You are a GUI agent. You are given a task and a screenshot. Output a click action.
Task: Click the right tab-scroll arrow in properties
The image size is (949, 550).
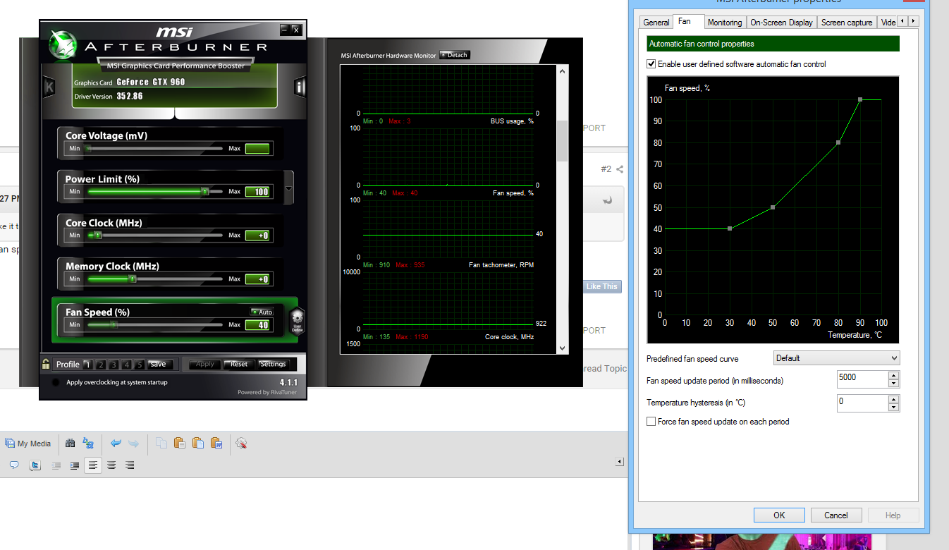tap(914, 21)
